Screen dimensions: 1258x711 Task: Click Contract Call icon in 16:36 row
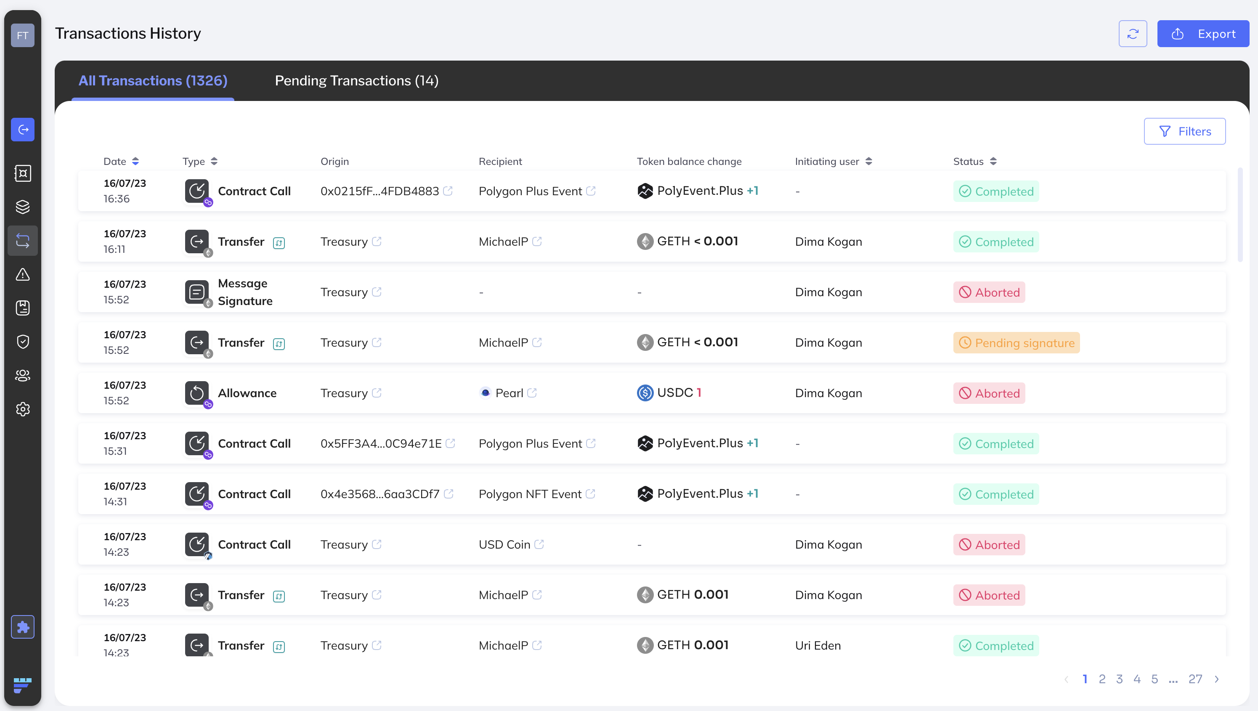197,191
